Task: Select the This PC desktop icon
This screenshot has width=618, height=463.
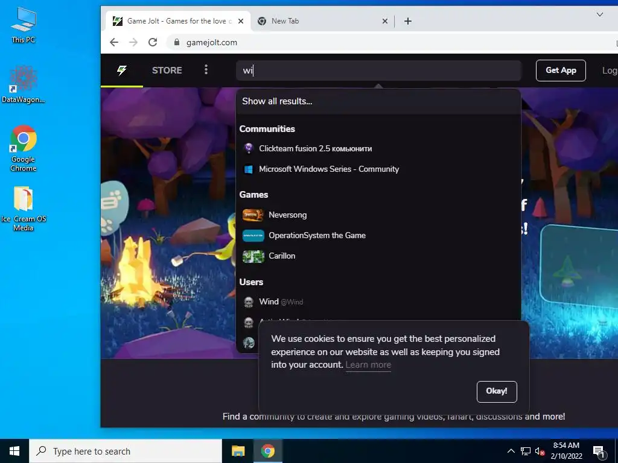Action: pos(24,25)
